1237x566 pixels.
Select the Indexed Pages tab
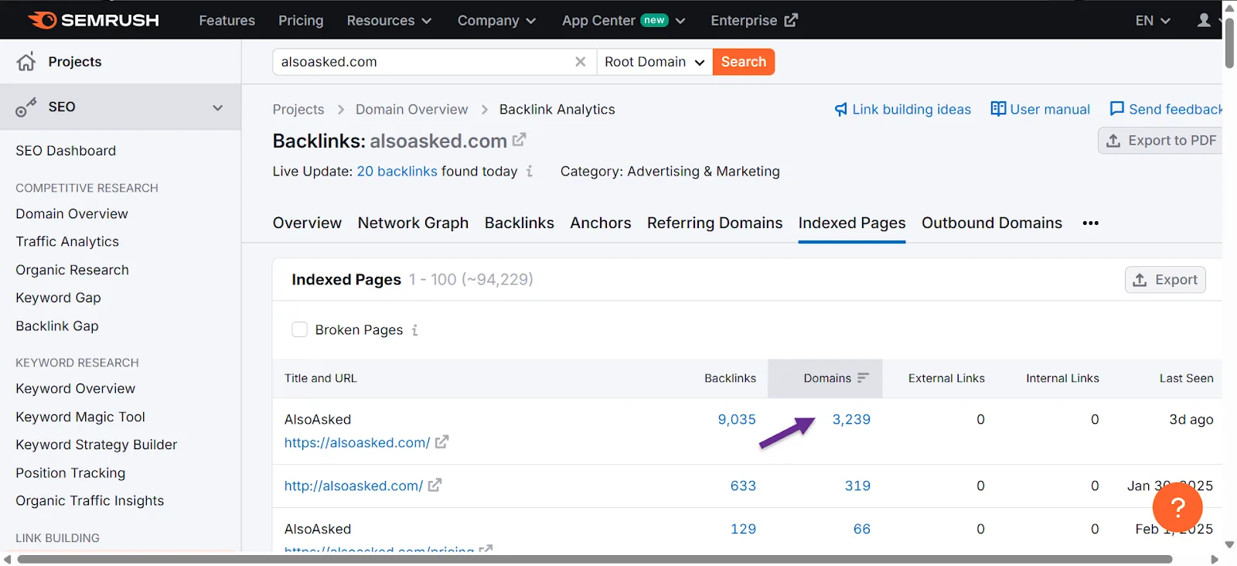(x=852, y=223)
